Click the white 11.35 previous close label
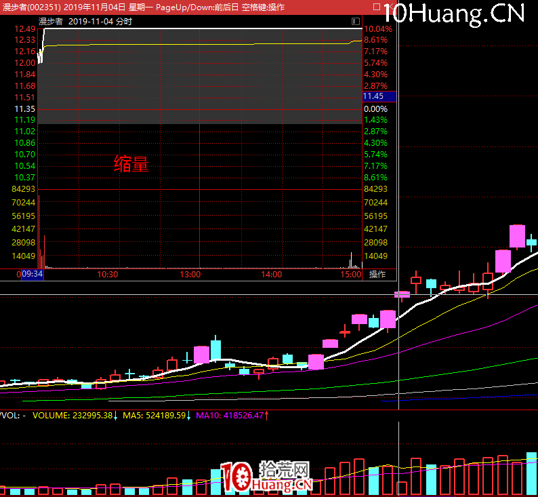This screenshot has width=538, height=497. point(24,109)
